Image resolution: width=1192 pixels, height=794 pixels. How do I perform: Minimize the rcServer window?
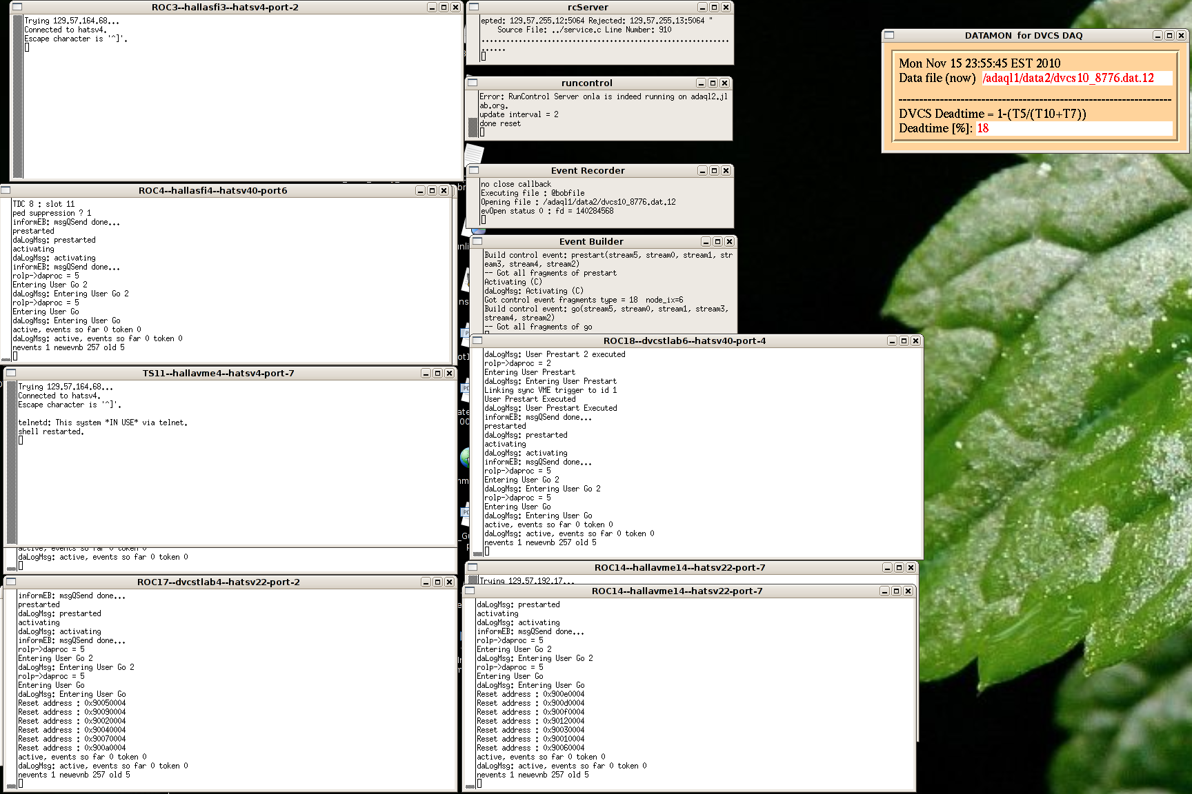pos(702,7)
